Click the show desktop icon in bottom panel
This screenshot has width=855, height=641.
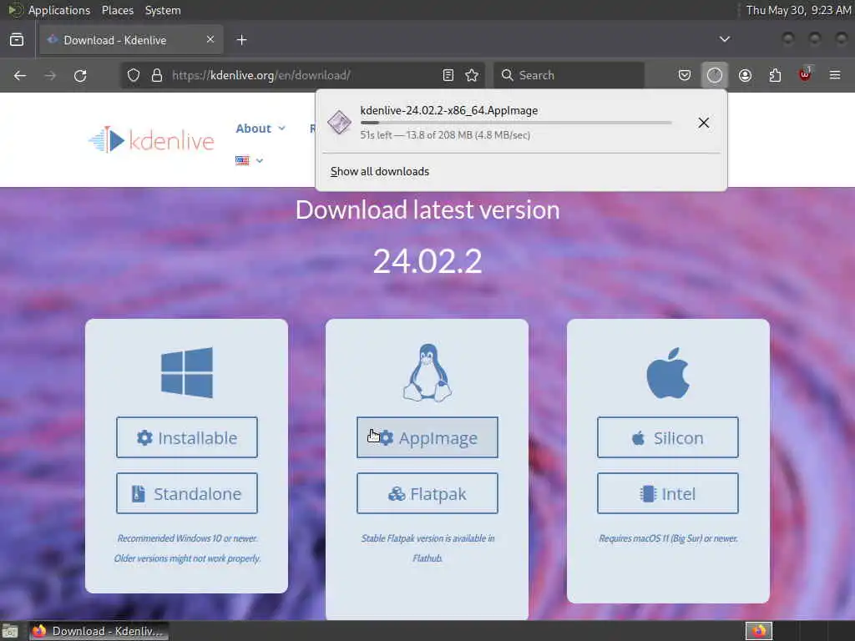point(10,631)
